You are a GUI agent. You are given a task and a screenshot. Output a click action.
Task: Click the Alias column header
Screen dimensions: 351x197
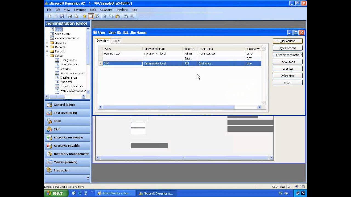point(123,49)
